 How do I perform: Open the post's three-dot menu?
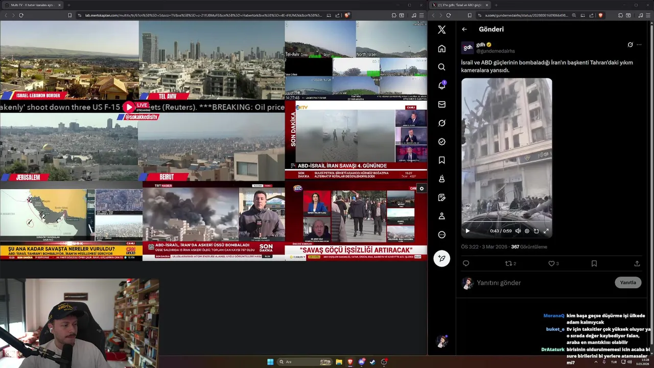639,45
